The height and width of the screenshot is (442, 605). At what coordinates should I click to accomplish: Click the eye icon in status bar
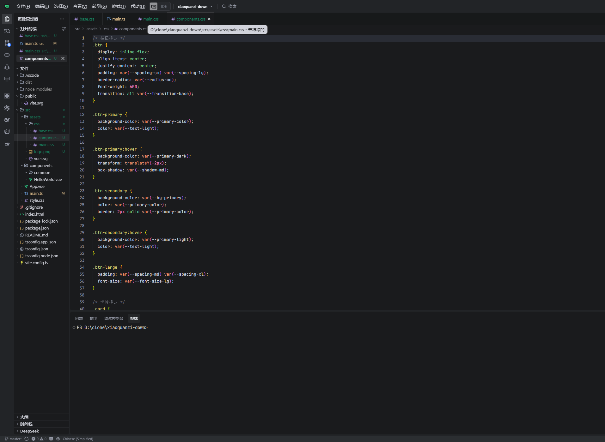pos(58,439)
